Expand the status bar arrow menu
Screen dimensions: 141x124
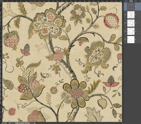click(35, 123)
